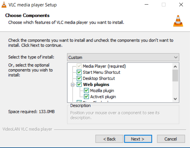Go back with the Back button
This screenshot has height=148, width=190.
click(109, 139)
